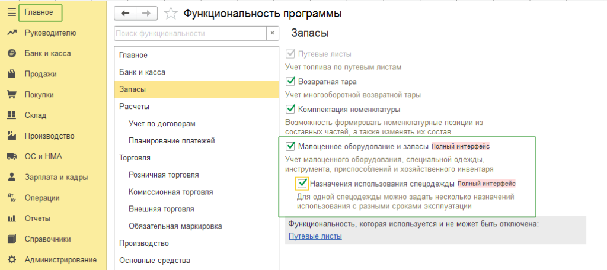This screenshot has height=270, width=607.
Task: Click the Руководителю chart icon
Action: coord(12,33)
